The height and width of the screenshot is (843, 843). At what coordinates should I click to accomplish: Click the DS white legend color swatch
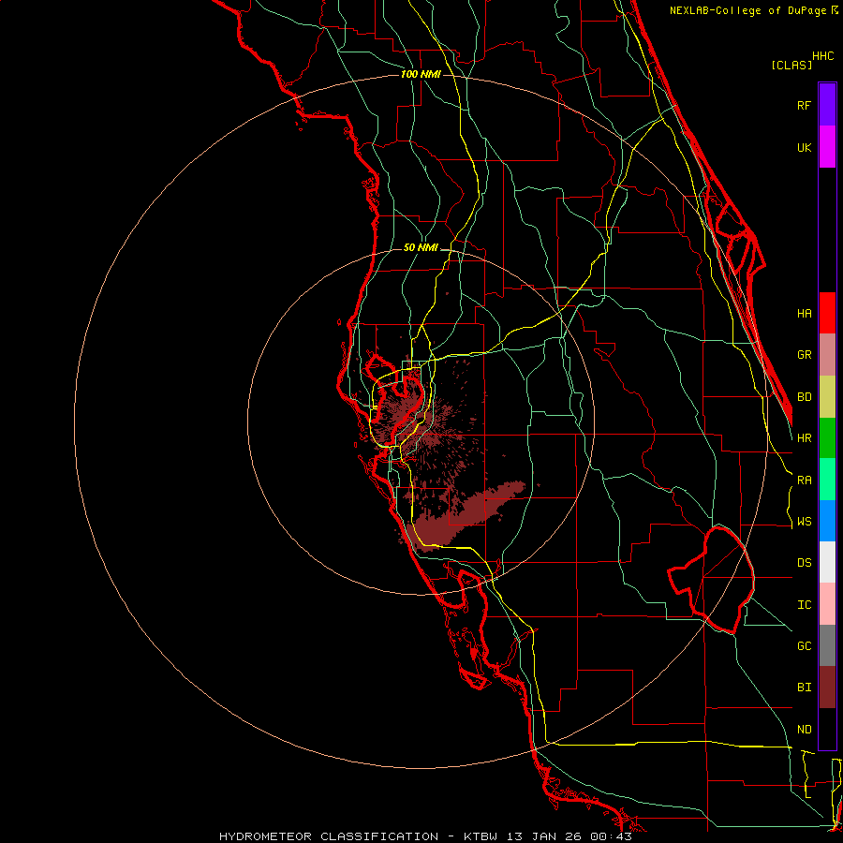[x=827, y=562]
